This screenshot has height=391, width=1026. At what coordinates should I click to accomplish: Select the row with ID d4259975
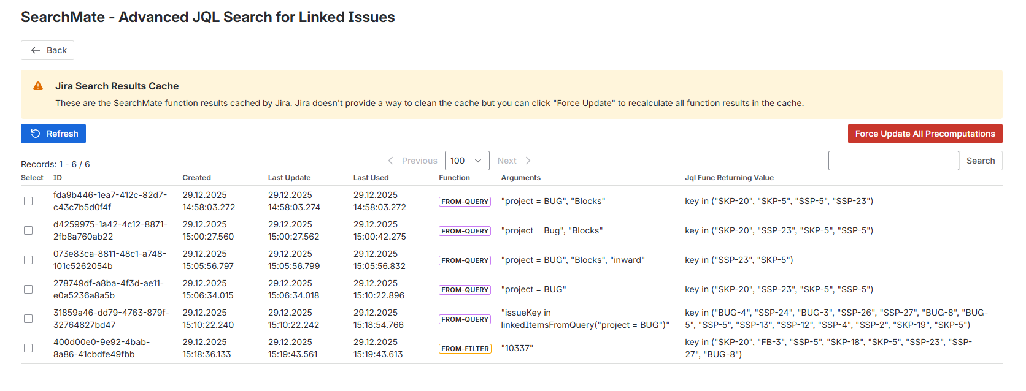28,230
